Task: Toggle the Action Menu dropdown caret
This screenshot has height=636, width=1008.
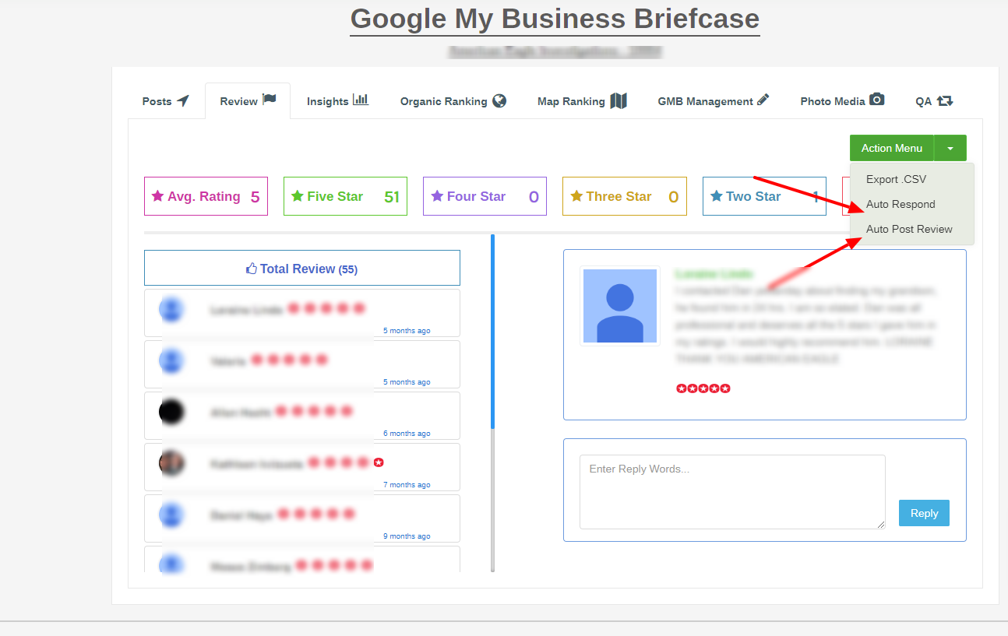Action: tap(950, 148)
